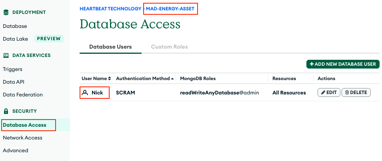Go to Network Access settings

[x=22, y=138]
